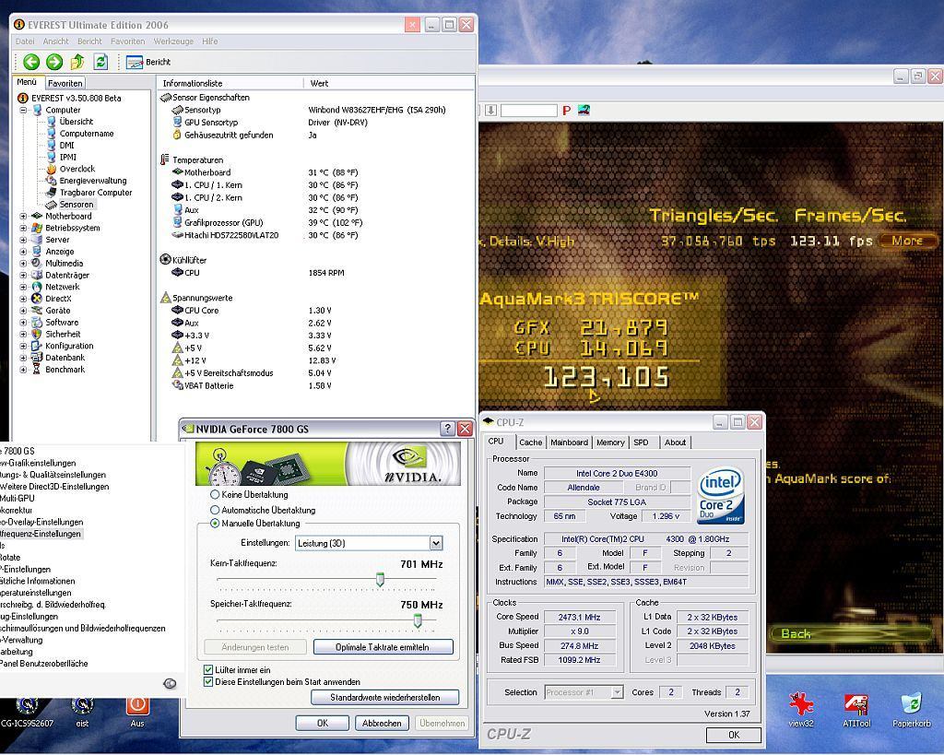Screen dimensions: 944x755
Task: Click the Refresh icon in EVEREST toolbar
Action: pyautogui.click(x=100, y=62)
